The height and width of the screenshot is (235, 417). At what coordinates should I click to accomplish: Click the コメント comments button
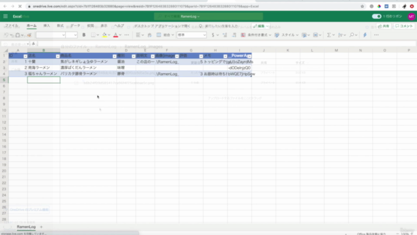(404, 26)
